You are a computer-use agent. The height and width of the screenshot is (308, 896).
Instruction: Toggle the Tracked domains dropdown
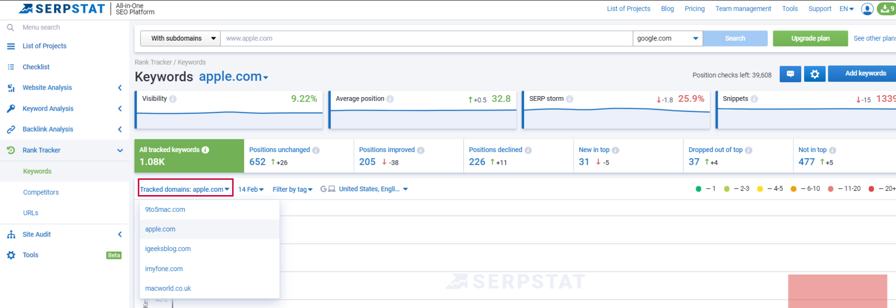185,189
